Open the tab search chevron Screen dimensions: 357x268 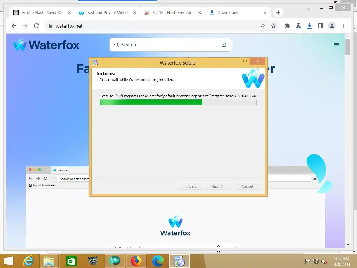(308, 9)
